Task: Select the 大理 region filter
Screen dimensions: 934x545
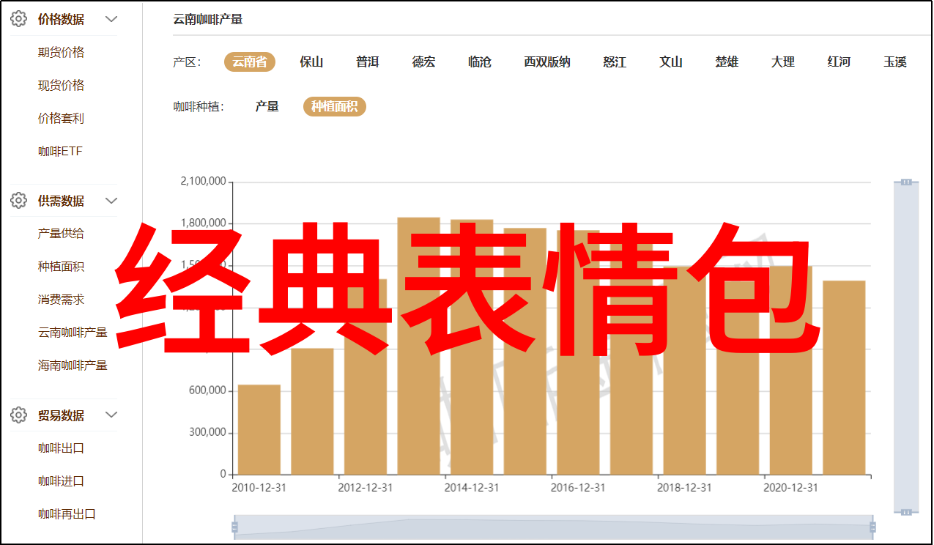Action: pyautogui.click(x=783, y=62)
